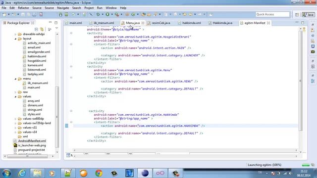Viewport: 317px width, 178px height.
Task: Click the green Run button
Action: [x=107, y=14]
